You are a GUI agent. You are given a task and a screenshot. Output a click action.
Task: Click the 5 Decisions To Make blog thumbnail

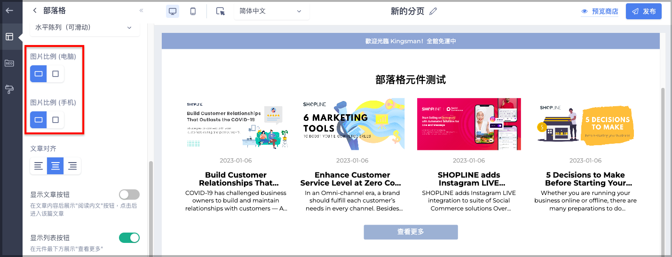pos(585,124)
